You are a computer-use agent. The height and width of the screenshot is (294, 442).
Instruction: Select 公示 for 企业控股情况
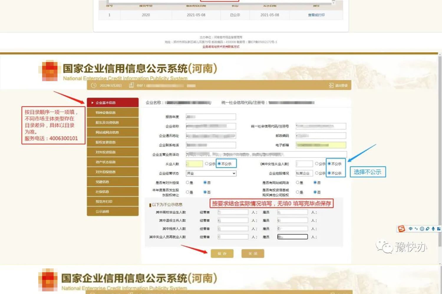317,173
